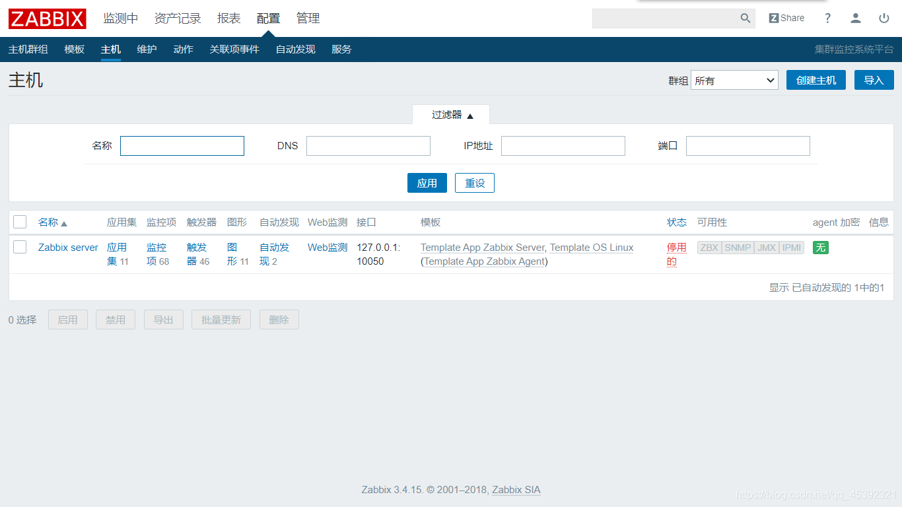Focus the 端口 filter field
The image size is (902, 507).
pos(748,146)
